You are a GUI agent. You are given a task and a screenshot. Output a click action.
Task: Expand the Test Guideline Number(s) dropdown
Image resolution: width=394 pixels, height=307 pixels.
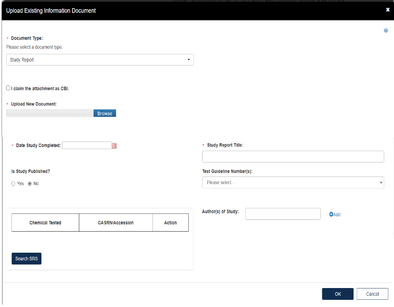click(293, 182)
